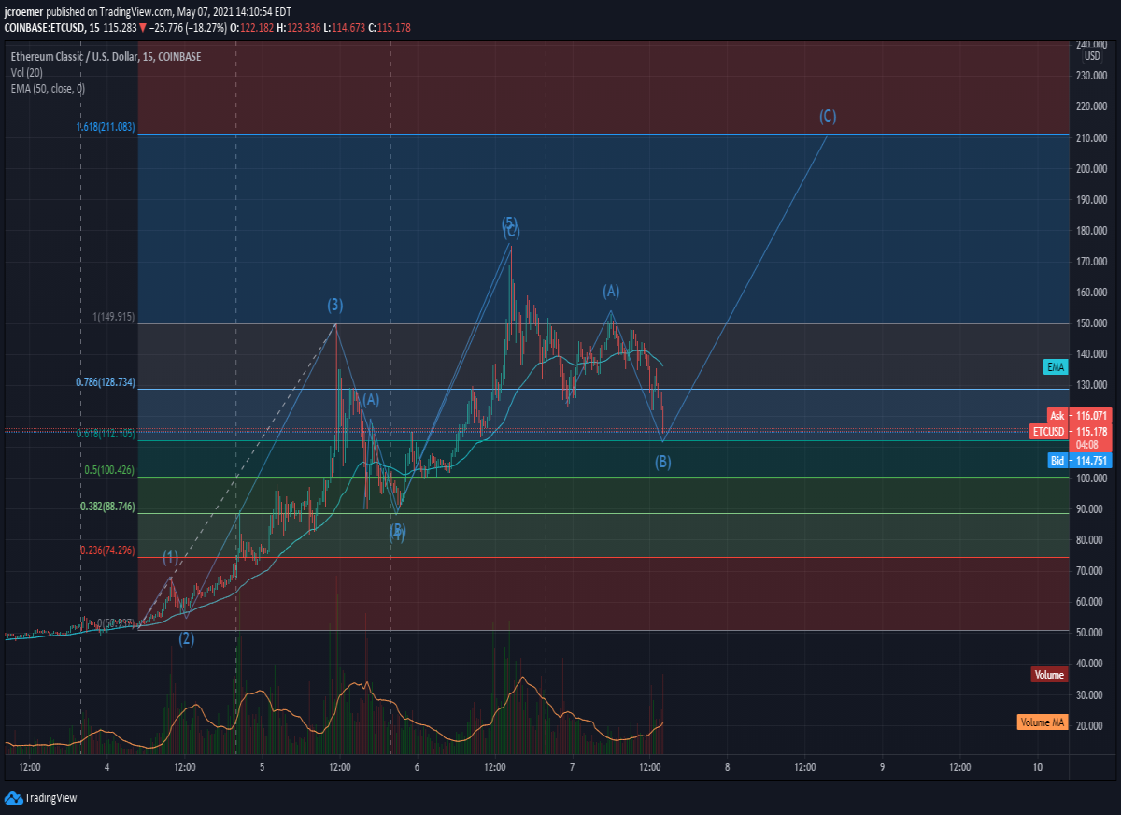Click the 0.786(128.734) Fibonacci level label
The width and height of the screenshot is (1121, 815).
coord(106,383)
